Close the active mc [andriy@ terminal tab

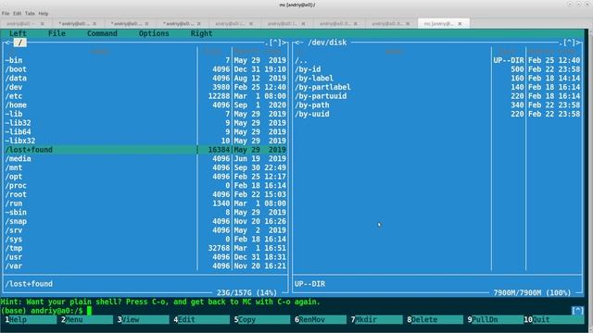click(x=460, y=23)
